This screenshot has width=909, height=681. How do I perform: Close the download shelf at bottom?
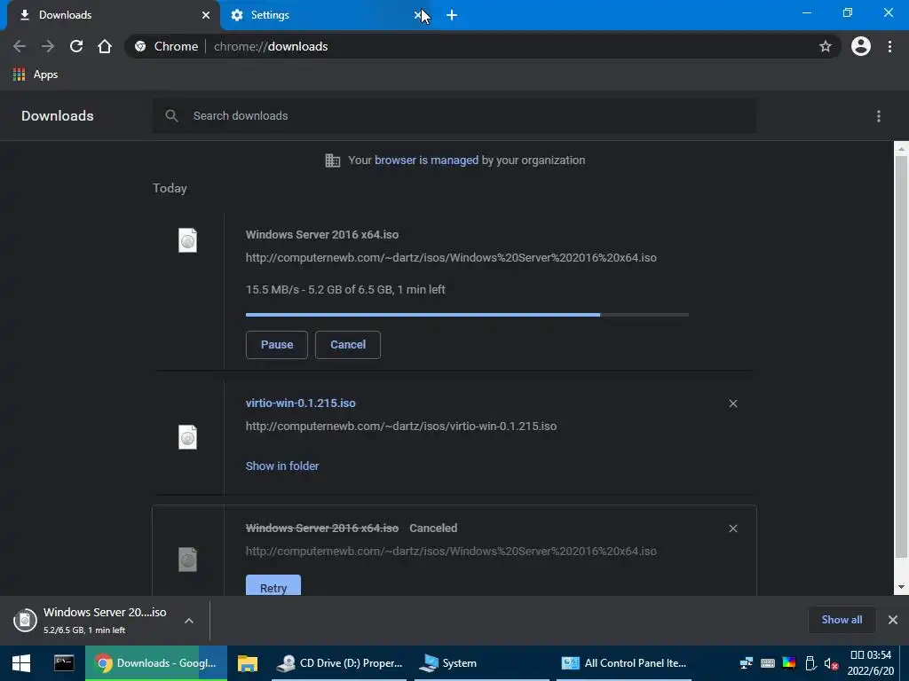[893, 620]
